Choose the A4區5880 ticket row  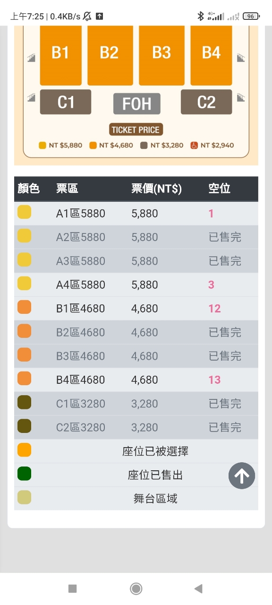pos(136,285)
